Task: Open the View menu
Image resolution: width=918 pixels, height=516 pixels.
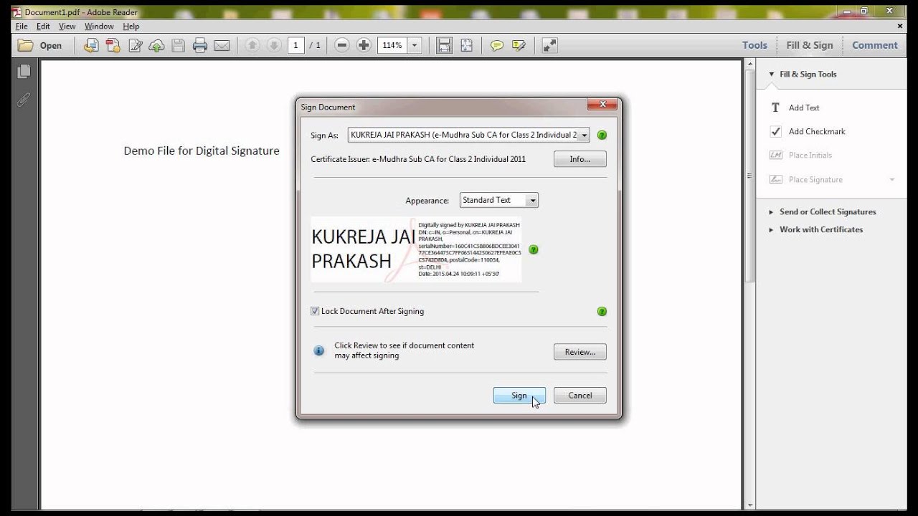Action: coord(67,26)
